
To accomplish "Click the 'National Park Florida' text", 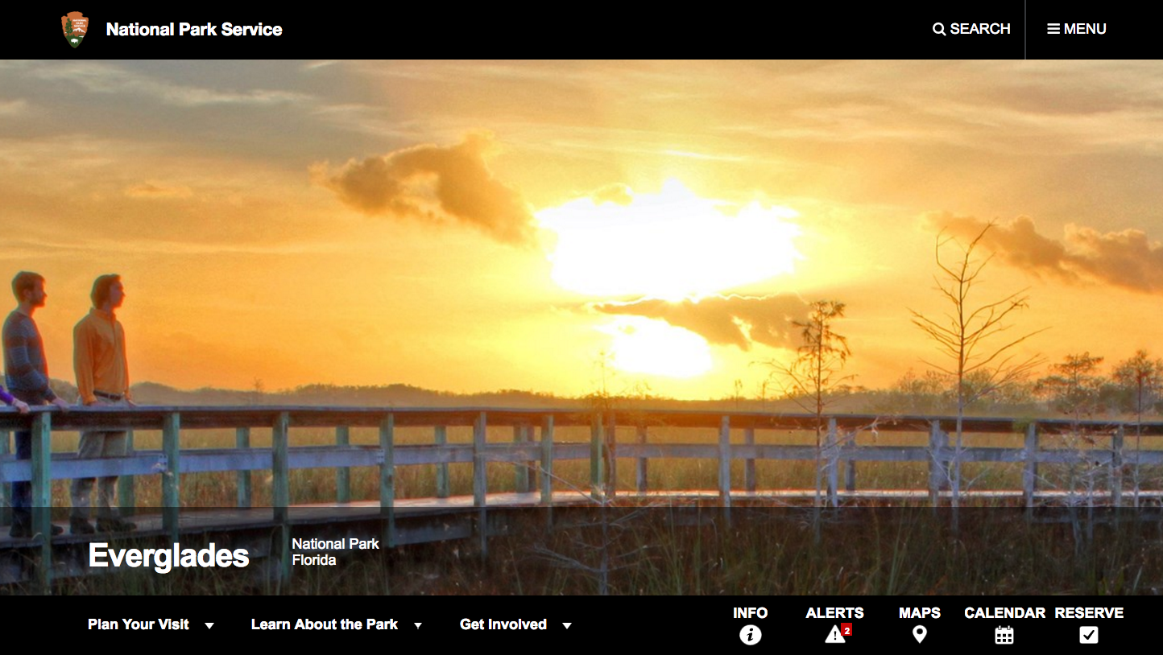I will point(335,552).
